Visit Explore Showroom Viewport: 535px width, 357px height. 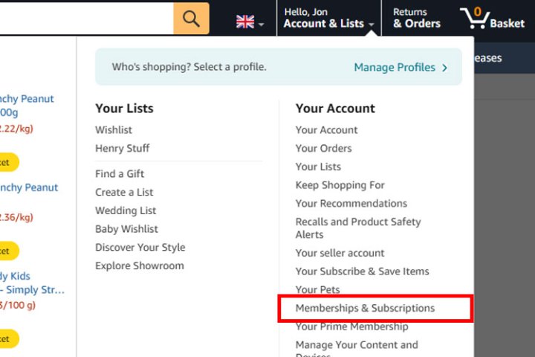(x=140, y=266)
